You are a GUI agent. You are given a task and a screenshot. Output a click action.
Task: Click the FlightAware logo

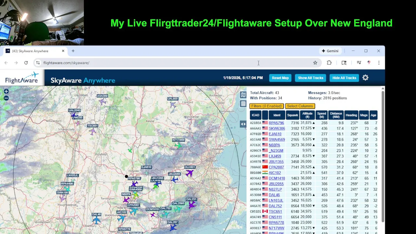(22, 78)
